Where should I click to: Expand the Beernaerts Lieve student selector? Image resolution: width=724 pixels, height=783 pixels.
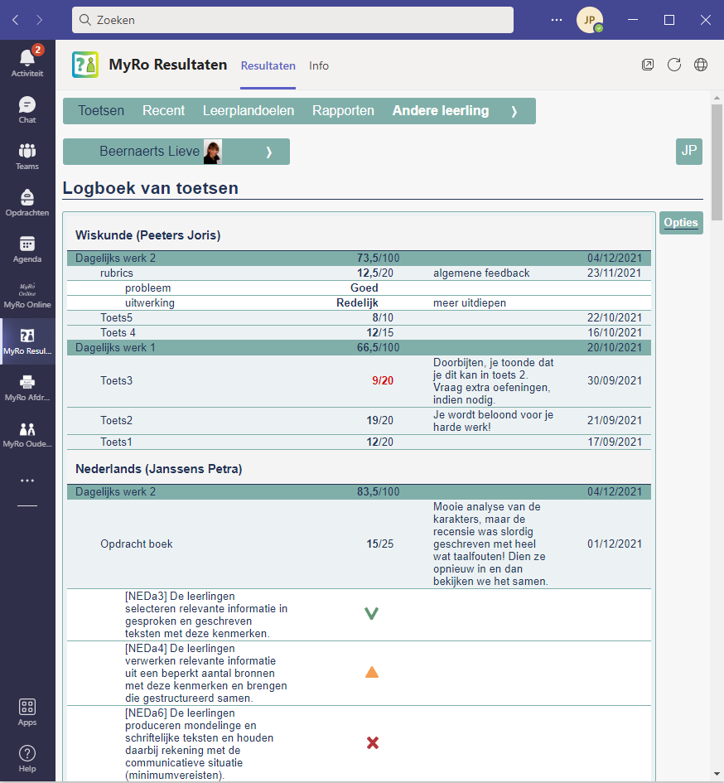coord(176,152)
